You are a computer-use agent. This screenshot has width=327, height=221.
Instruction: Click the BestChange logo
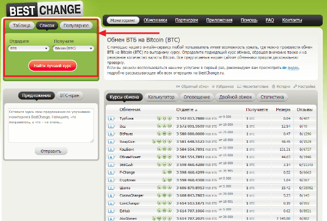click(45, 10)
